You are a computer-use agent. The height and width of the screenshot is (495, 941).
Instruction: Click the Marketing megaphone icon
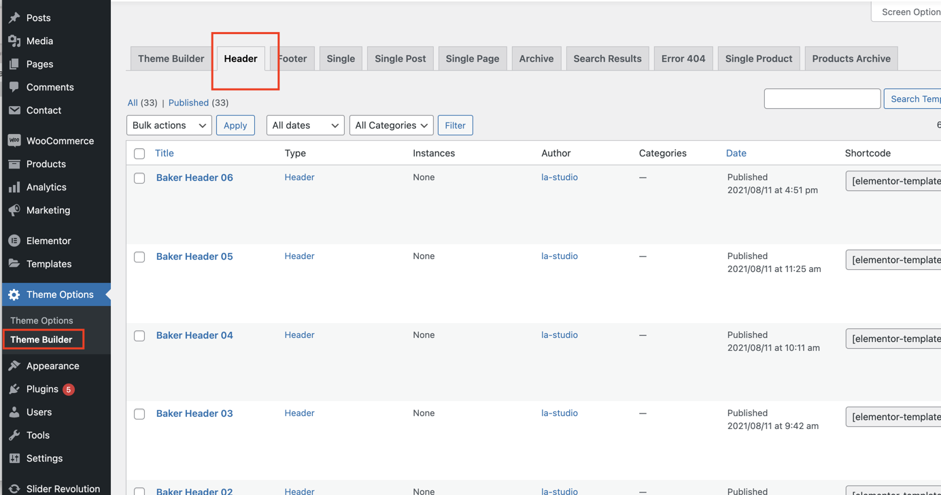pyautogui.click(x=14, y=210)
